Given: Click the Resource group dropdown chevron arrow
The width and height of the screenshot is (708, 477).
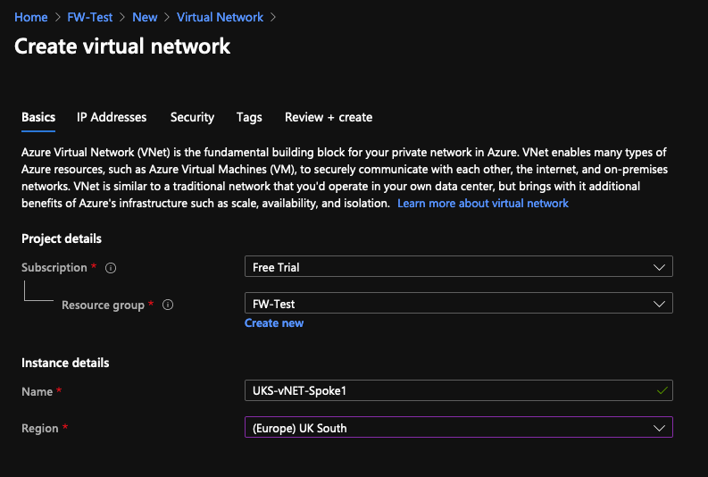Looking at the screenshot, I should click(659, 304).
